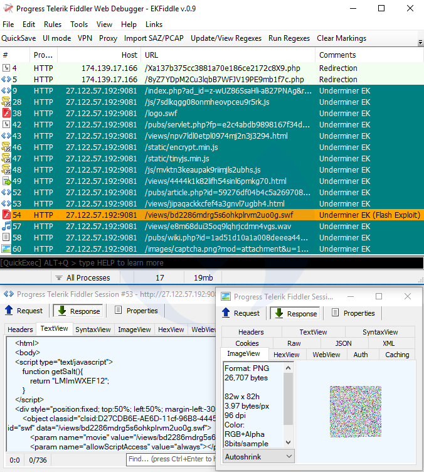The image size is (424, 472).
Task: Click the document icon on session 4
Action: [x=6, y=68]
